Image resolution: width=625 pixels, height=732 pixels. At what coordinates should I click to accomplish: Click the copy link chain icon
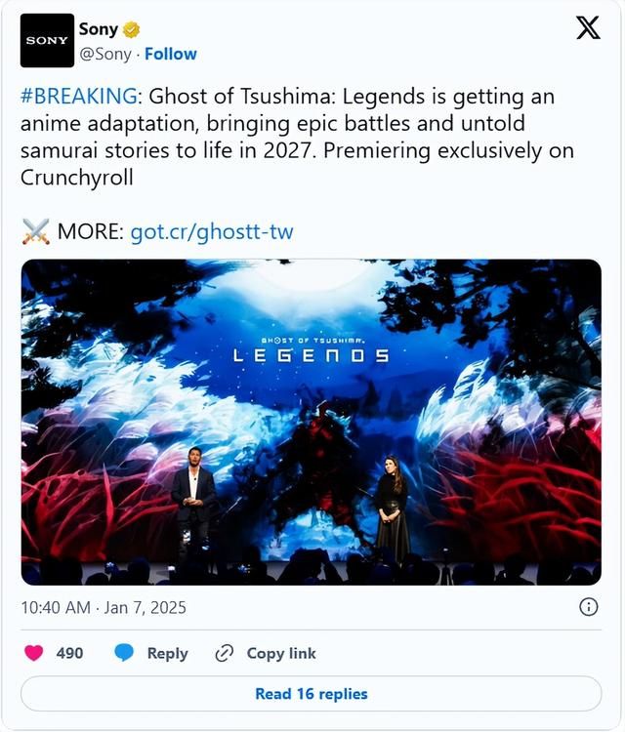coord(225,653)
